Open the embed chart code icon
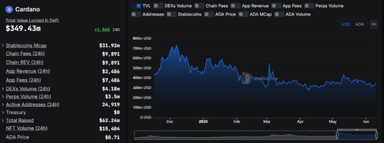This screenshot has width=384, height=143. 373,24
